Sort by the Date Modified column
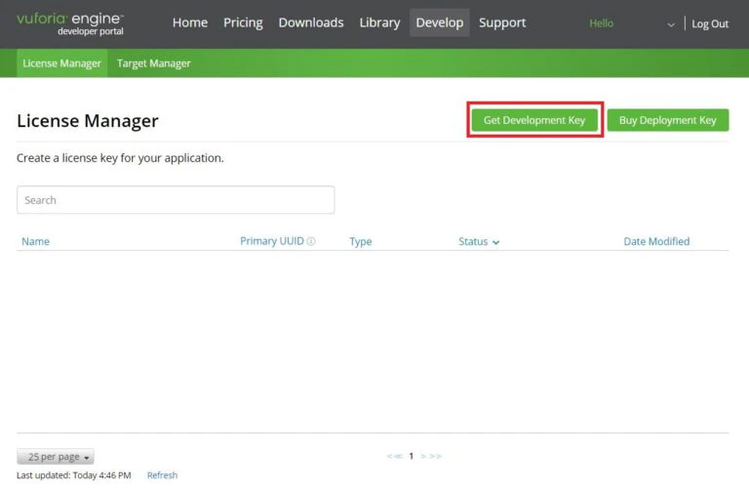The height and width of the screenshot is (491, 749). point(656,241)
